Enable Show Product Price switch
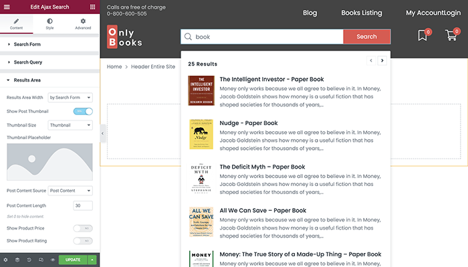Image resolution: width=468 pixels, height=267 pixels. click(83, 228)
